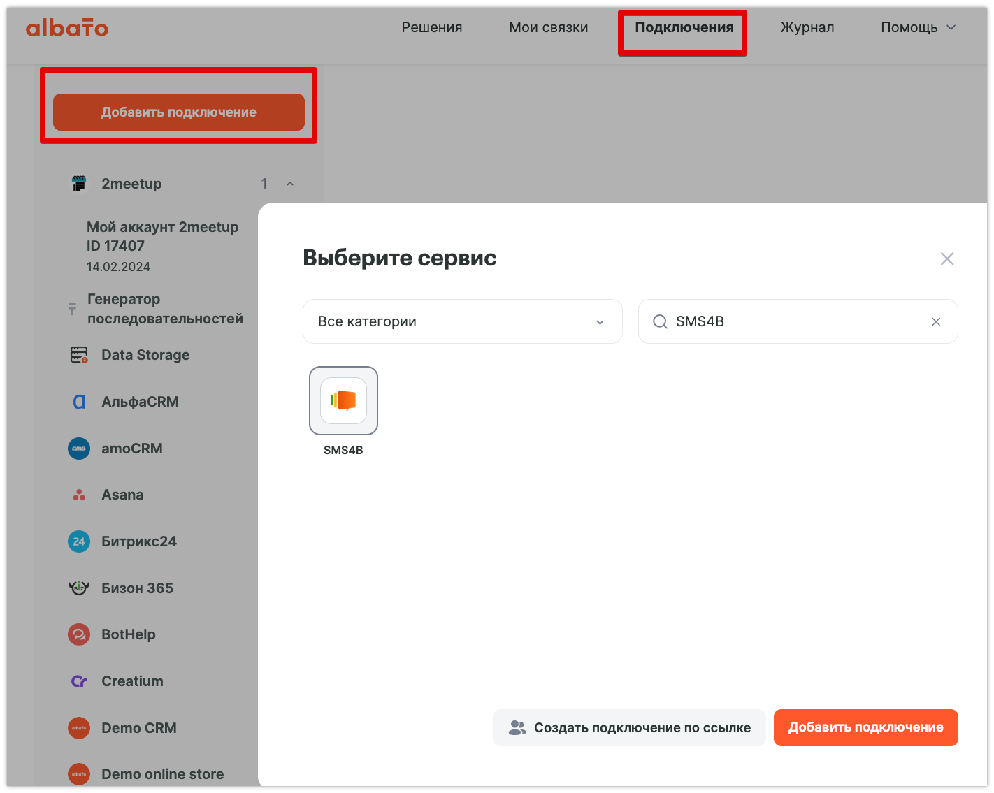Open Мой аккаунт 2meetup connection
The width and height of the screenshot is (994, 793).
pyautogui.click(x=162, y=236)
